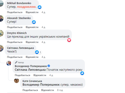The image size is (125, 93).
Task: Open the tagged Володимир Поперешнюк mention in Катя's reply
Action: point(41,85)
